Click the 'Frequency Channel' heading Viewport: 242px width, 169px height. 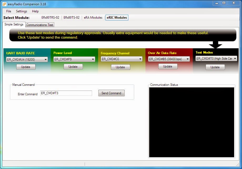click(x=115, y=53)
